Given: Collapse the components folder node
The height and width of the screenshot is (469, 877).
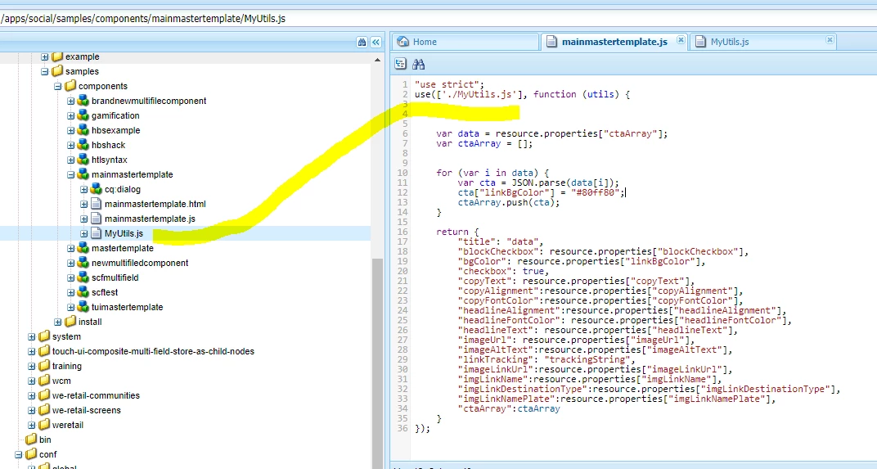Looking at the screenshot, I should point(57,86).
